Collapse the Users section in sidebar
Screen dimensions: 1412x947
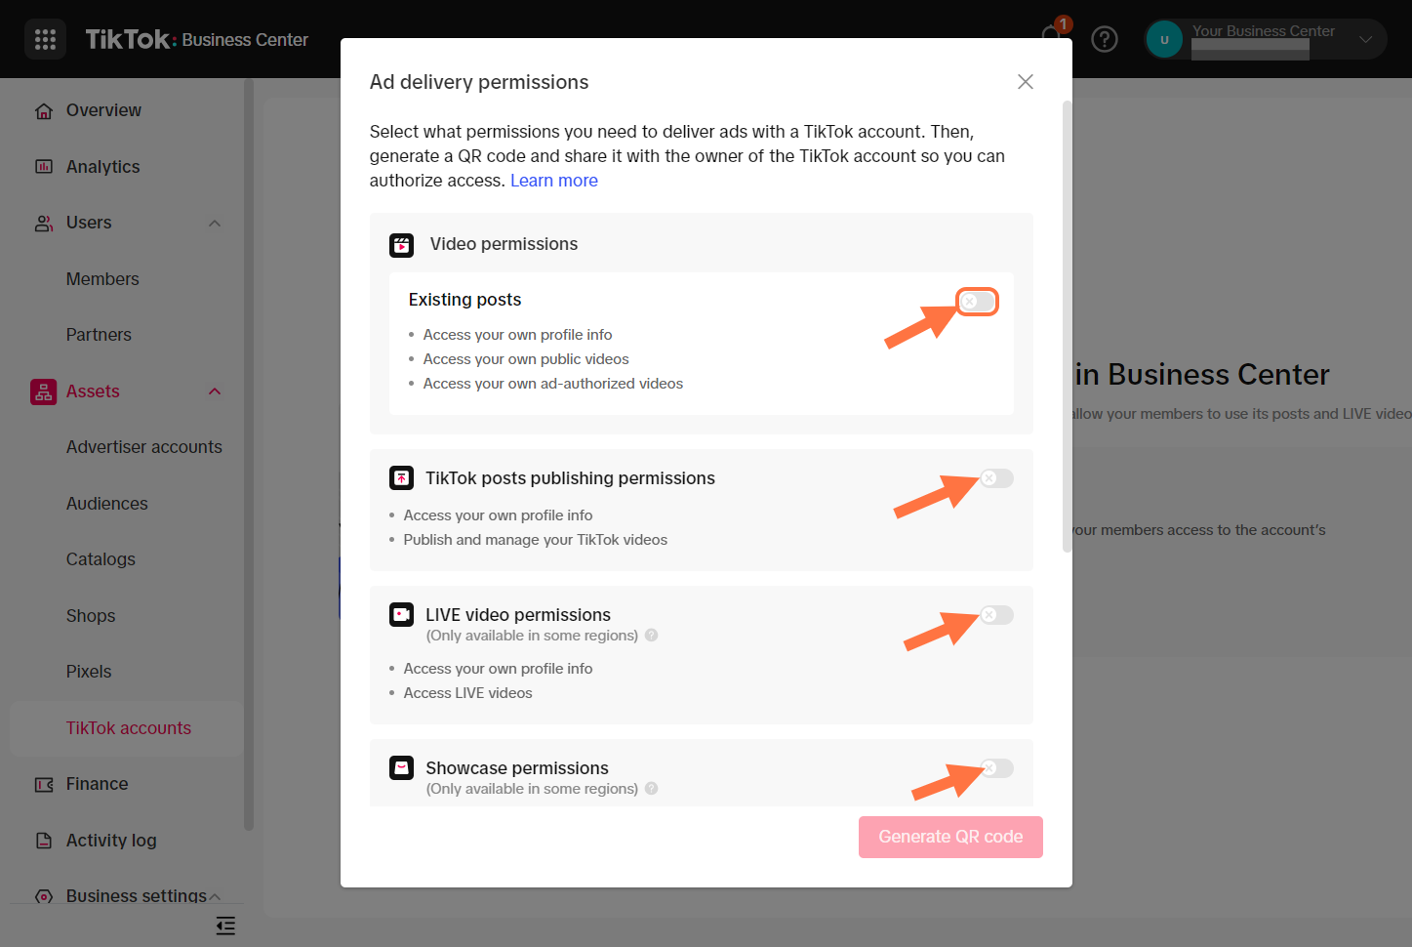(x=214, y=223)
